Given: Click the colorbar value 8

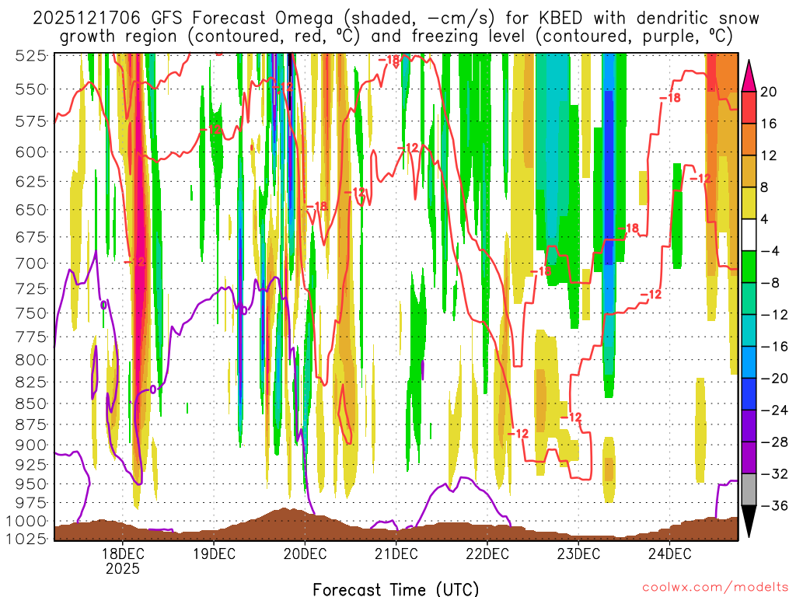Looking at the screenshot, I should click(765, 187).
